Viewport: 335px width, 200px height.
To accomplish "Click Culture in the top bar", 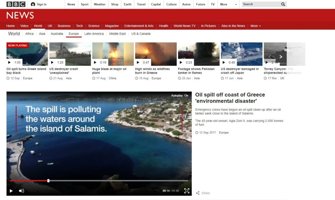I will (171, 4).
